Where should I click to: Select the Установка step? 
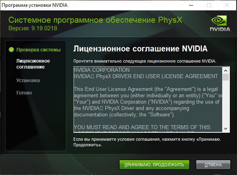coord(28,81)
